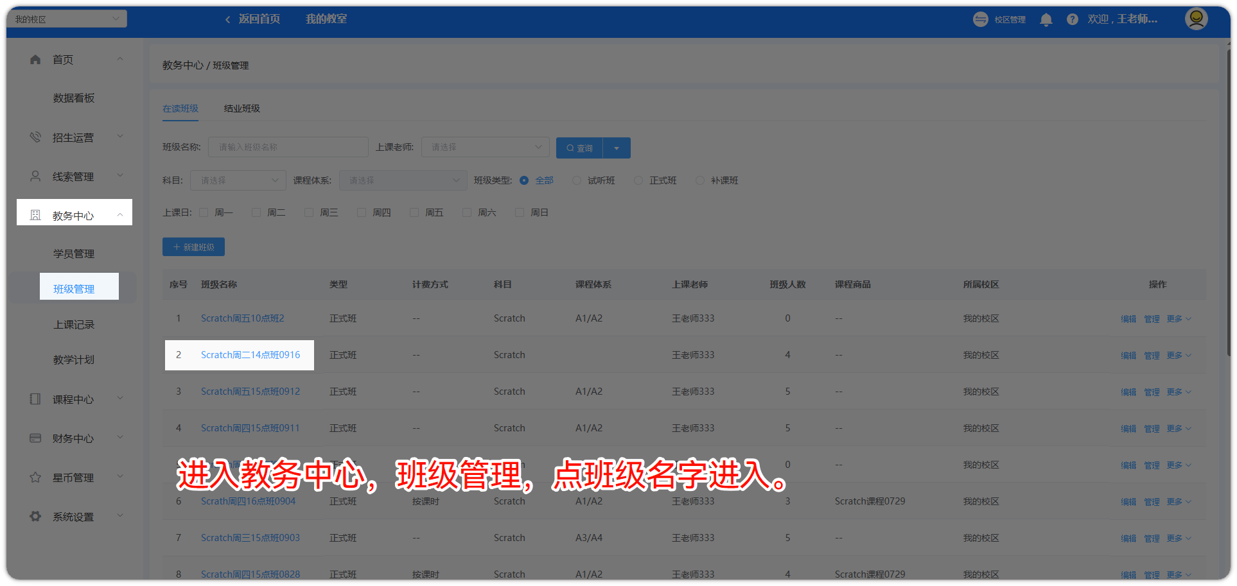
Task: Select the 正式班 radio button
Action: (638, 180)
